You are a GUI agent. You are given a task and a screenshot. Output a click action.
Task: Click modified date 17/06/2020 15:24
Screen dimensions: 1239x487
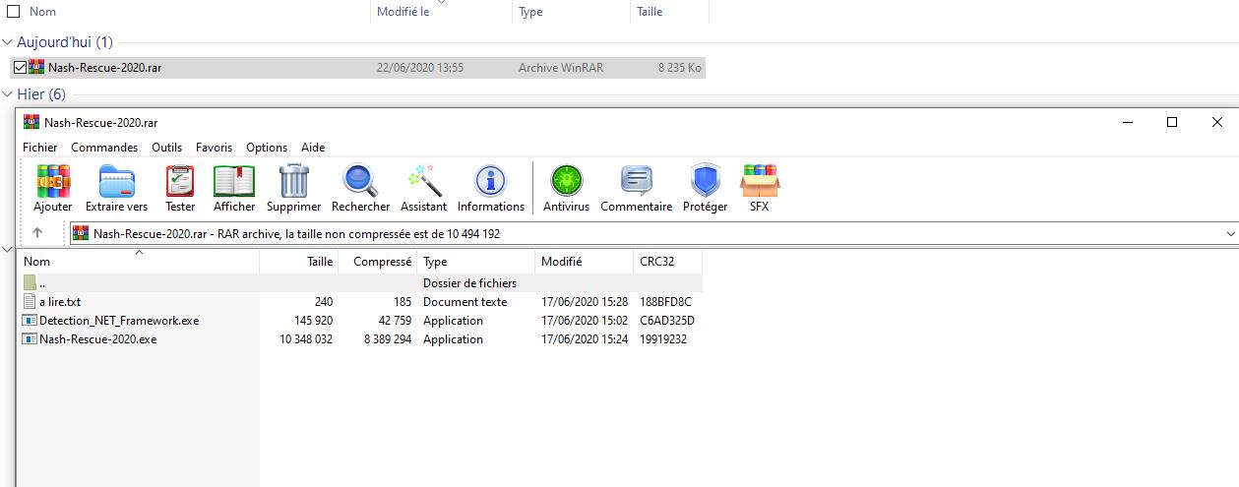[585, 339]
